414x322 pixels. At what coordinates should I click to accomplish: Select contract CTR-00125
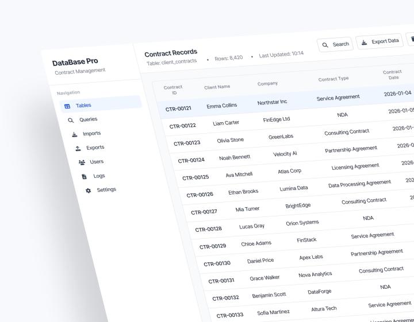point(195,177)
